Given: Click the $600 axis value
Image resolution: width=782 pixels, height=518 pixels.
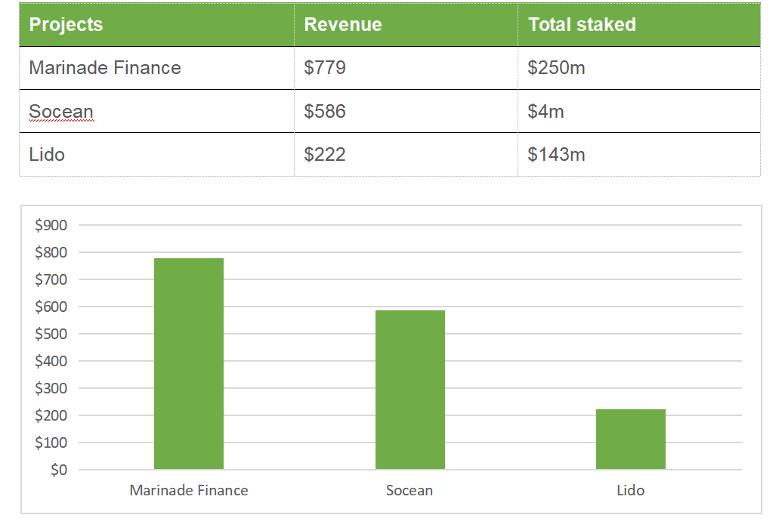Looking at the screenshot, I should click(51, 307).
